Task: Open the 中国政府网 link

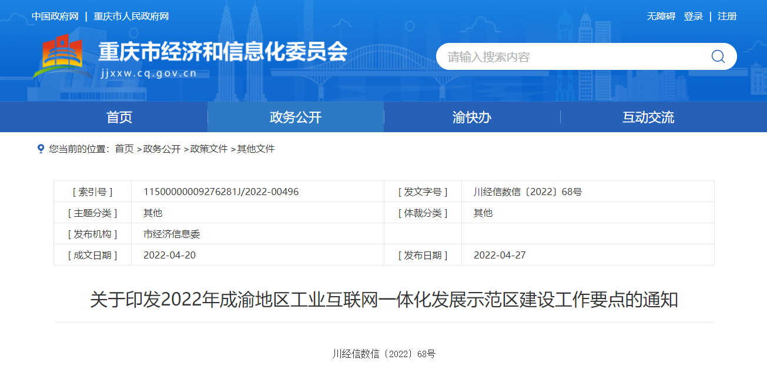Action: 55,16
